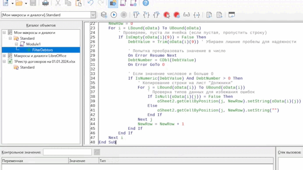
Task: Click the Save icon
Action: pyautogui.click(x=33, y=3)
